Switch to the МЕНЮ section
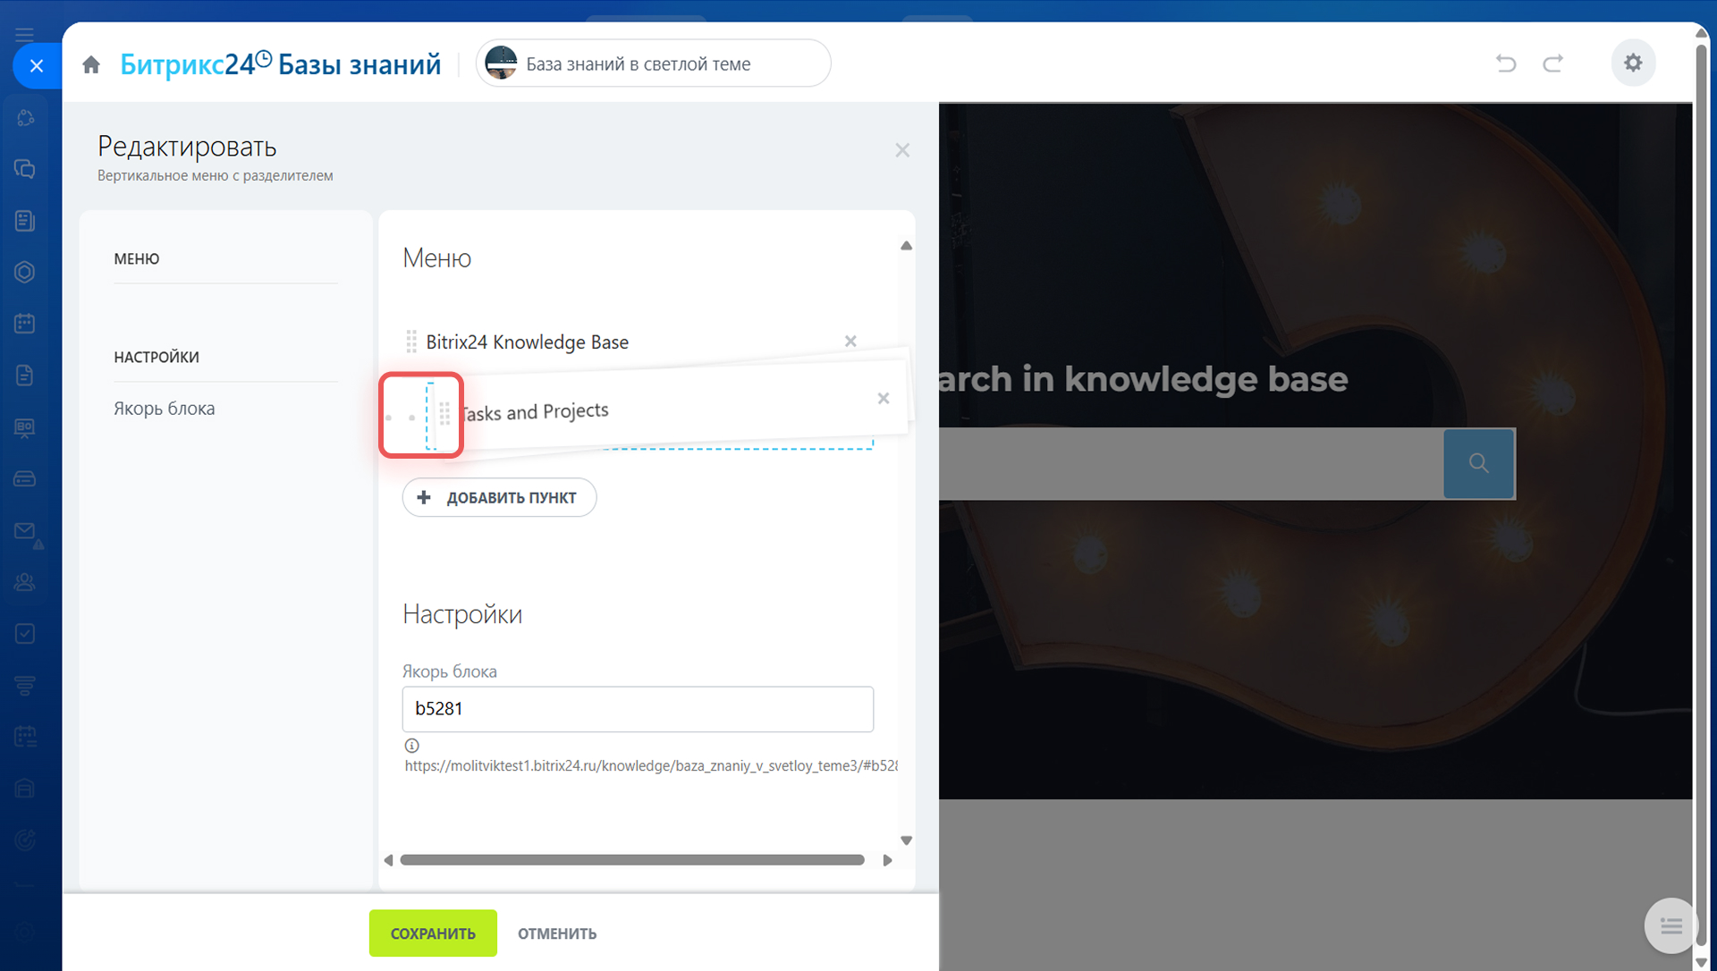 point(137,259)
